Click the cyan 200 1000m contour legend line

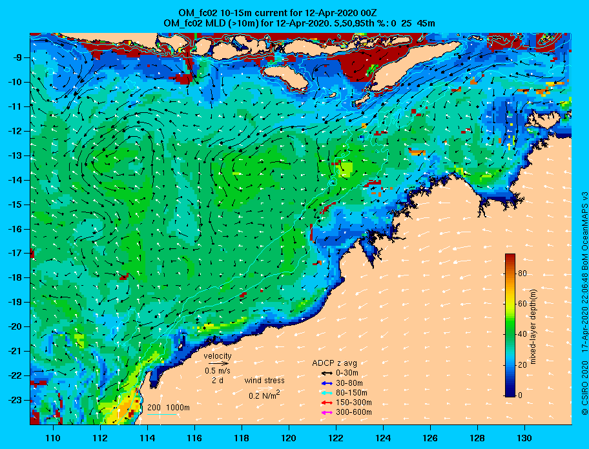[x=161, y=415]
